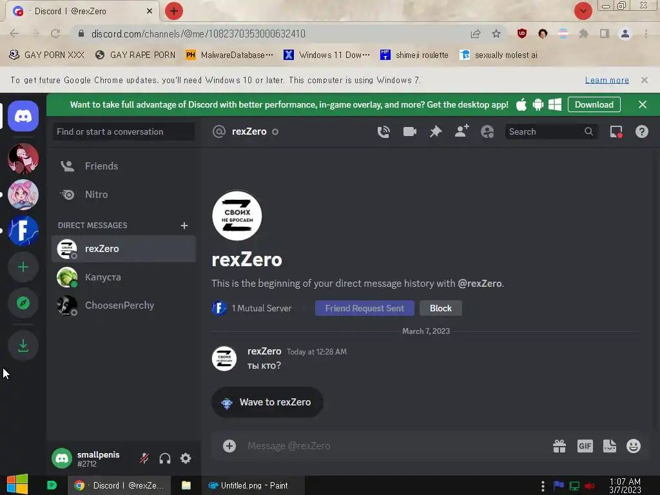
Task: Click the taskbar volume icon
Action: click(x=589, y=486)
